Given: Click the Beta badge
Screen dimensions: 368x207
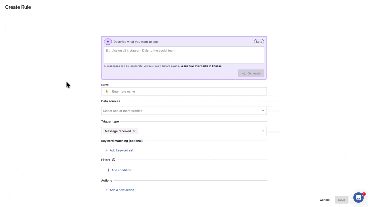Looking at the screenshot, I should [x=259, y=41].
